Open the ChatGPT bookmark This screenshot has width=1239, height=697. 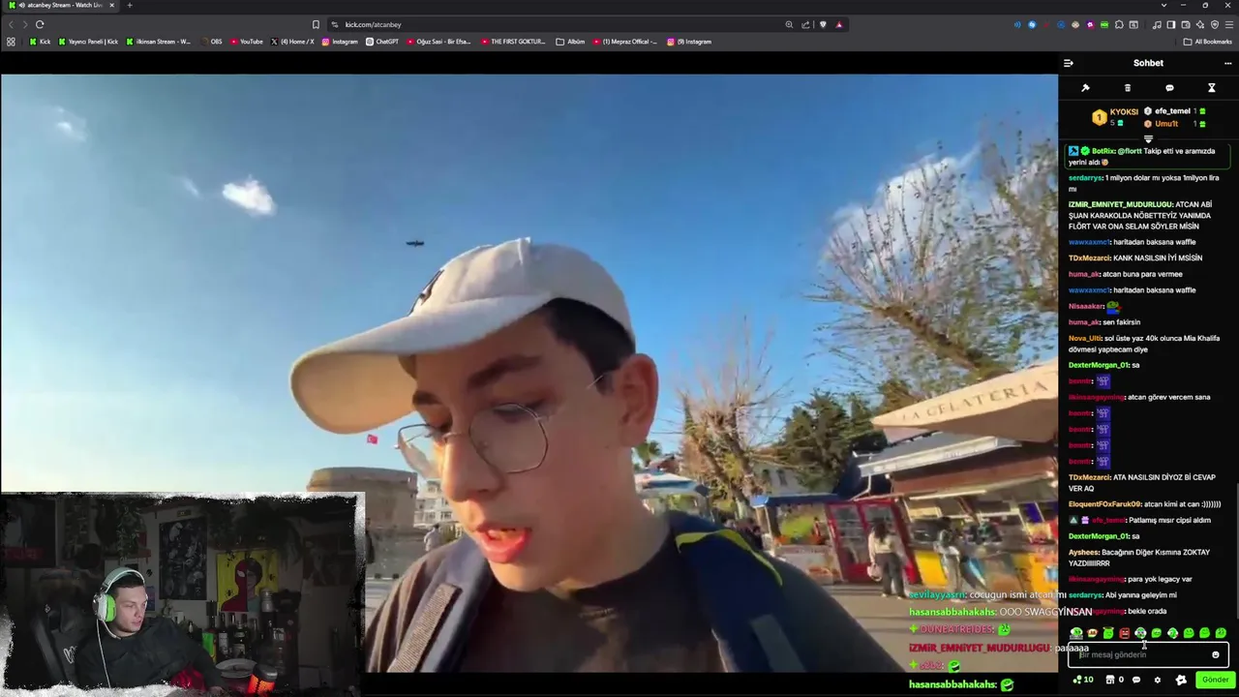[x=382, y=42]
